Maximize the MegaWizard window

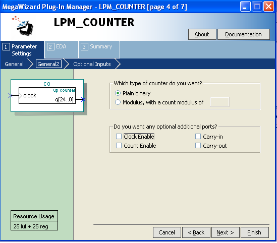[257, 7]
